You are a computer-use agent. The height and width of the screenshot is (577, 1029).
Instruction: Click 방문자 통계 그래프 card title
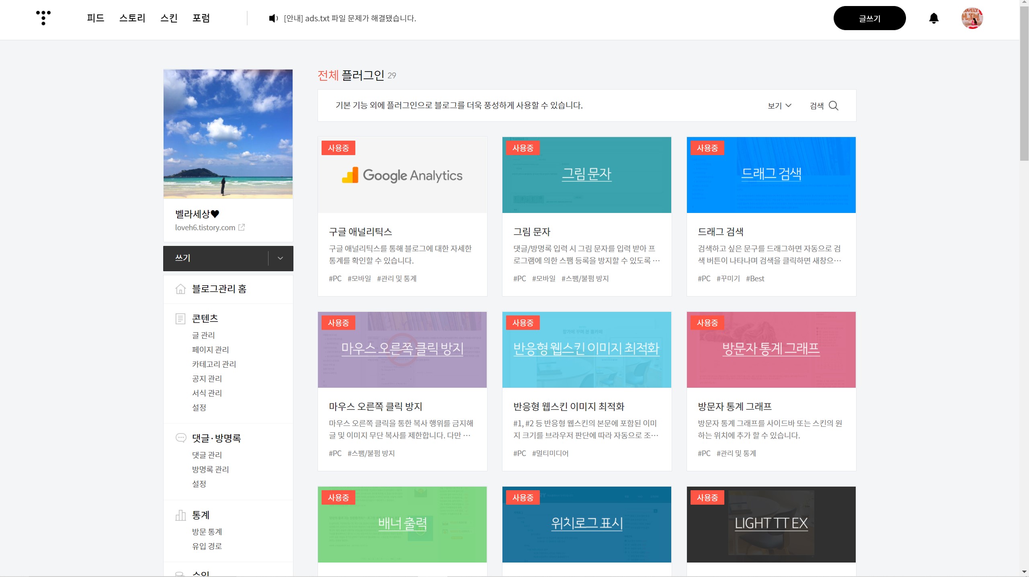coord(735,407)
